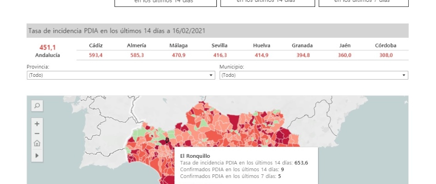Click the El Ronquillo tooltip title

pyautogui.click(x=195, y=156)
